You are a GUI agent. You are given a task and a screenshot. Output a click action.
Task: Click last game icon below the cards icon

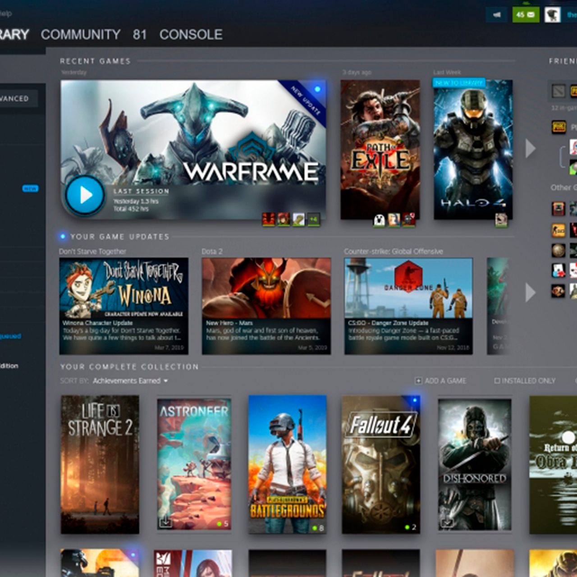click(x=558, y=291)
